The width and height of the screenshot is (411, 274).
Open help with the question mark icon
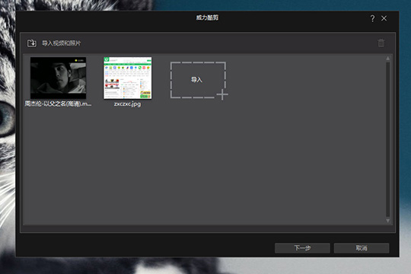[372, 18]
